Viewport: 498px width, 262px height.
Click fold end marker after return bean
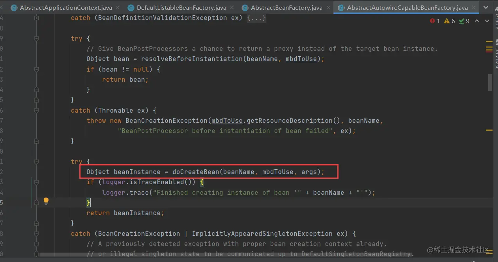[x=36, y=90]
